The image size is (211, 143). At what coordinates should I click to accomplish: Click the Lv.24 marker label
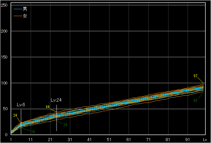click(x=56, y=100)
